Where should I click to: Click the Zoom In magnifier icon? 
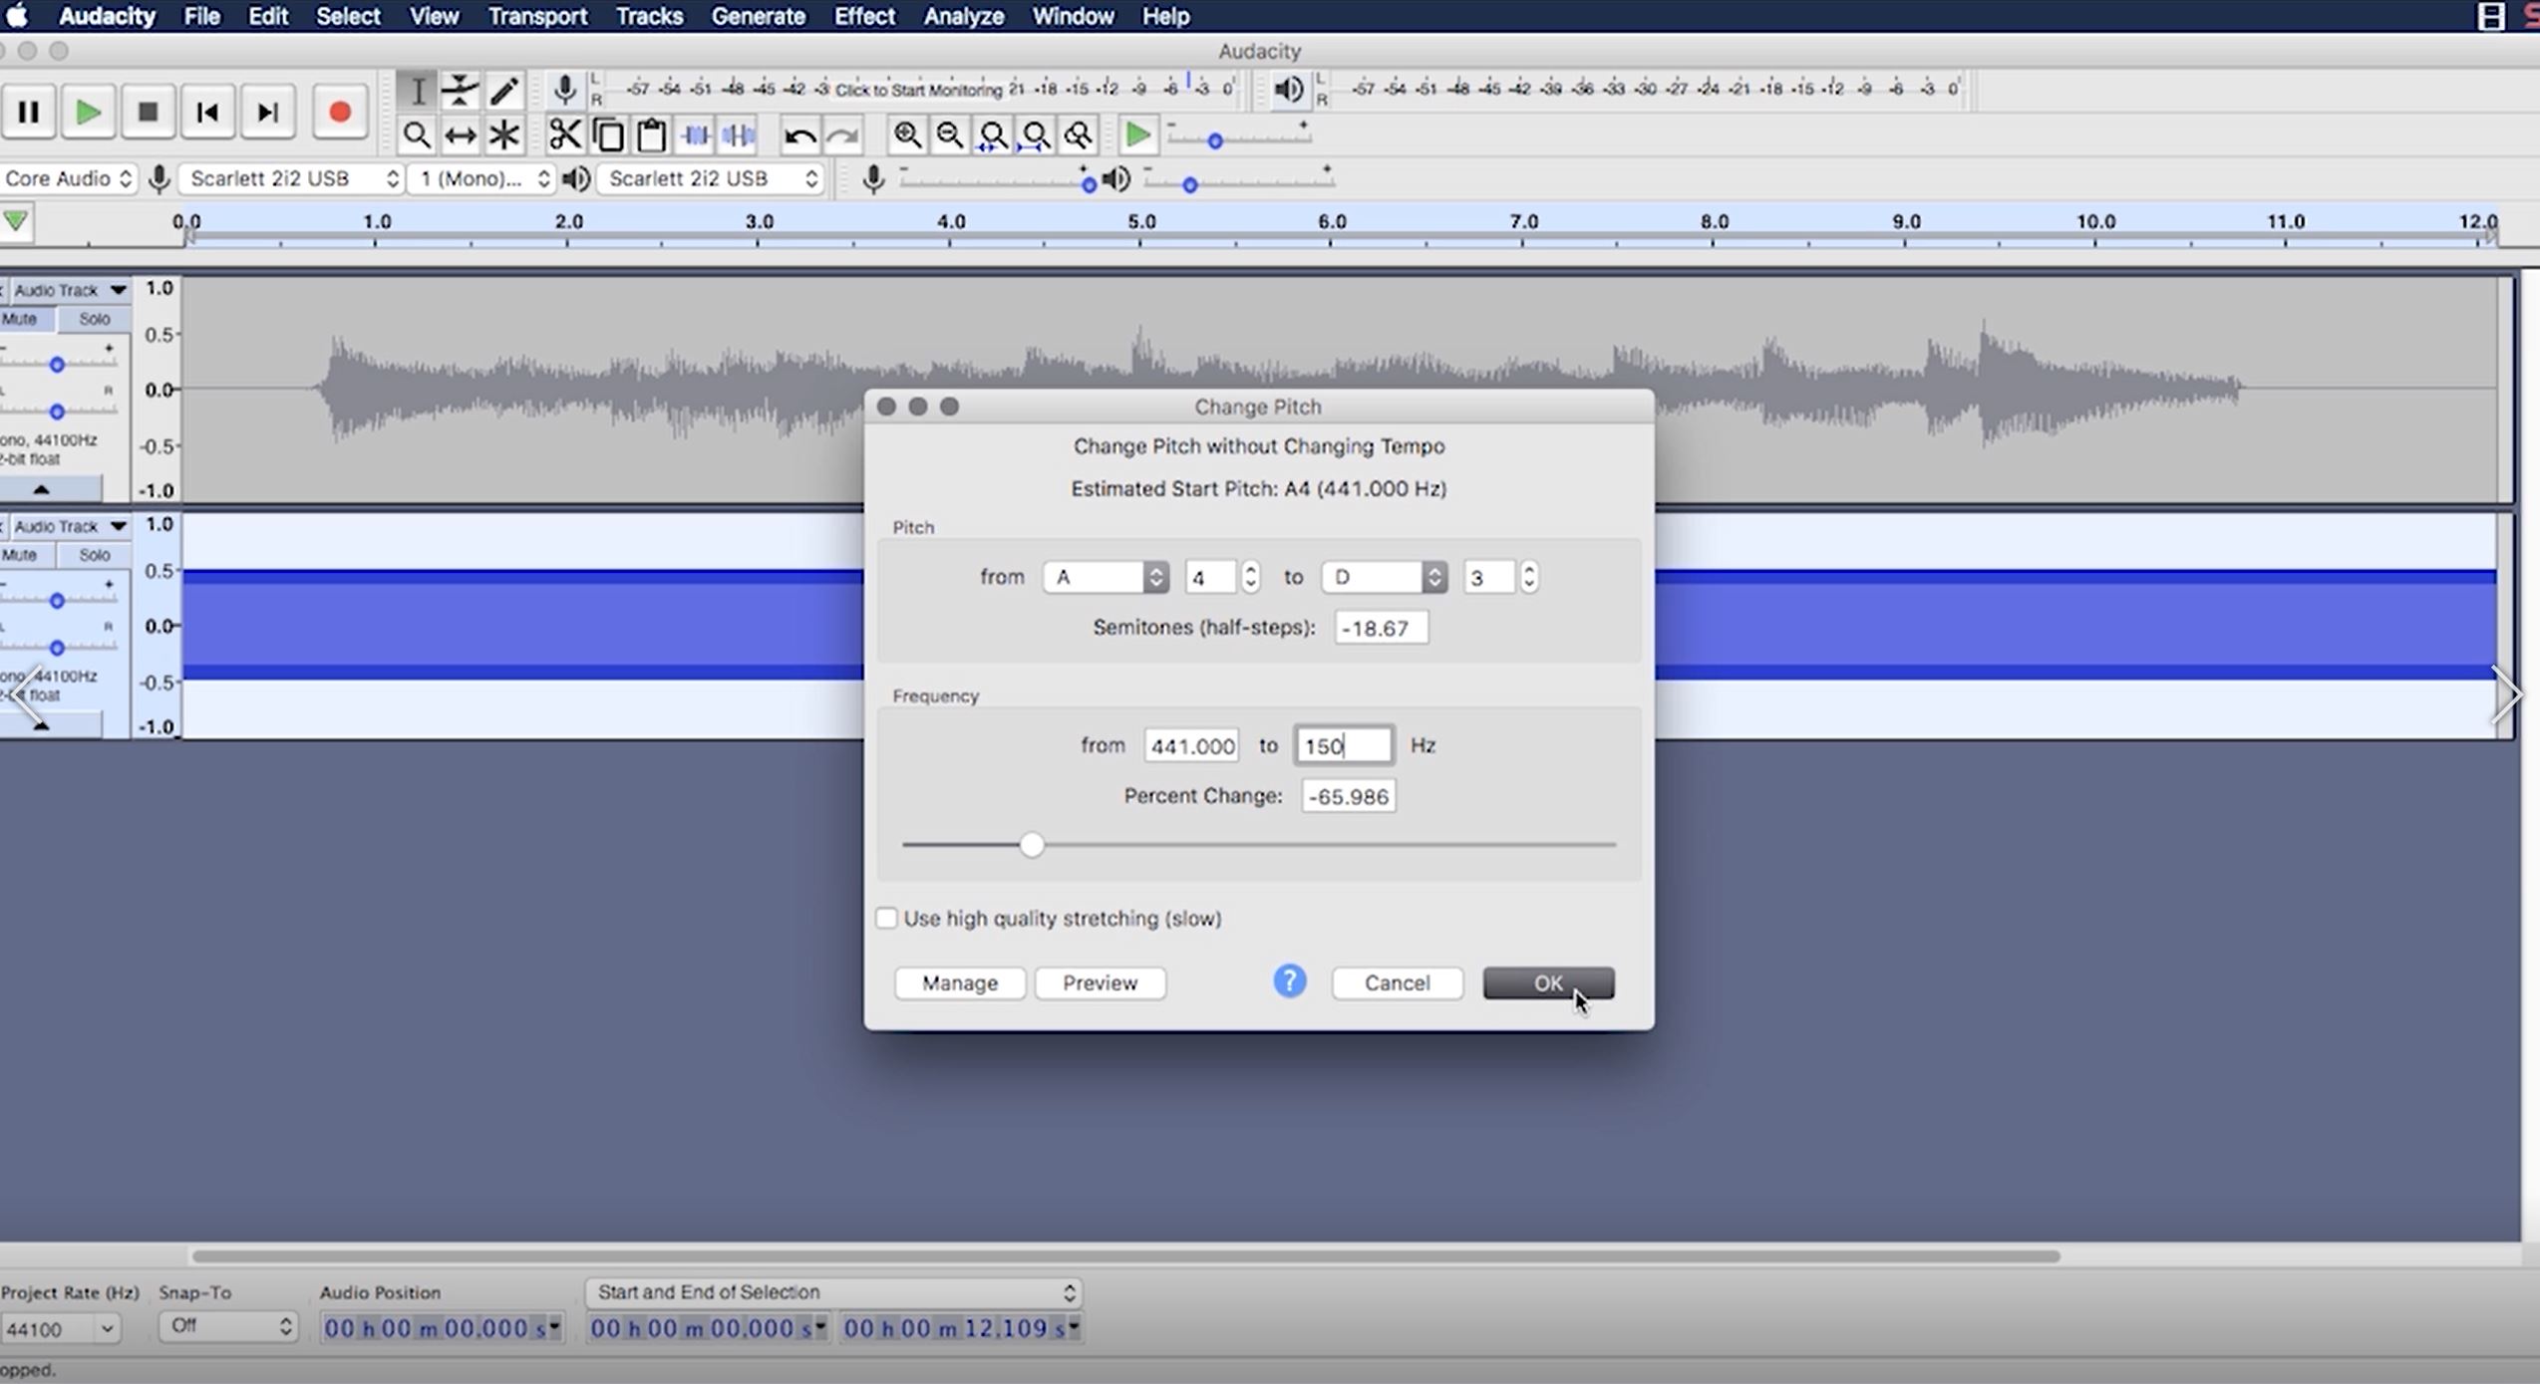coord(906,135)
